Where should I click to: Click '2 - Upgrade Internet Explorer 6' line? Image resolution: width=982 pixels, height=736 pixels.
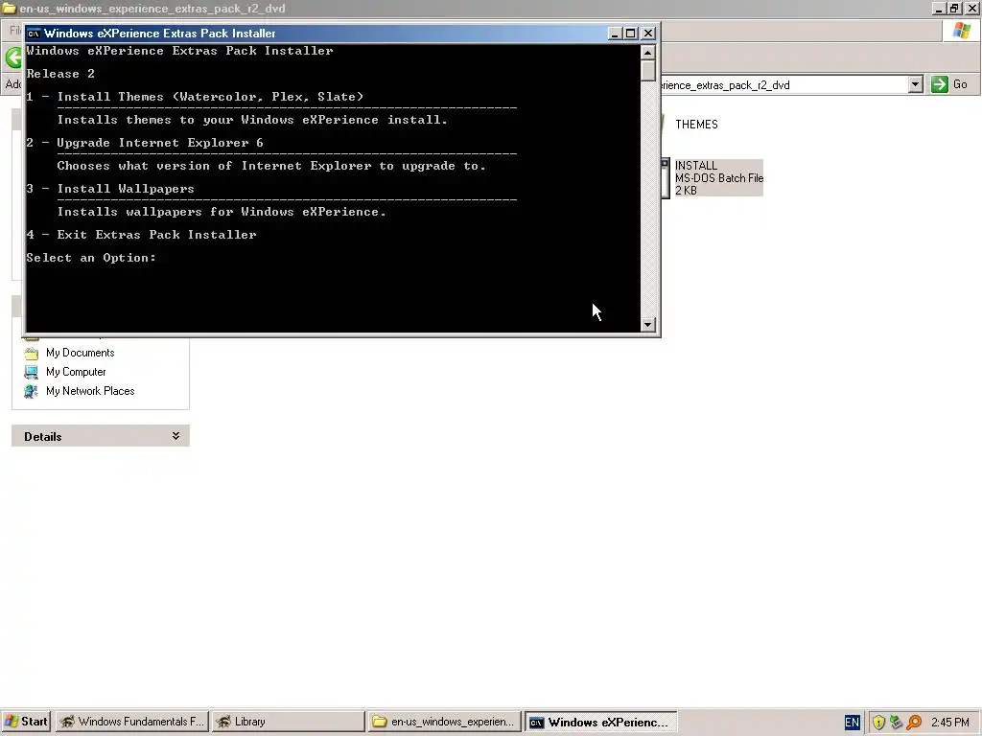(x=145, y=143)
